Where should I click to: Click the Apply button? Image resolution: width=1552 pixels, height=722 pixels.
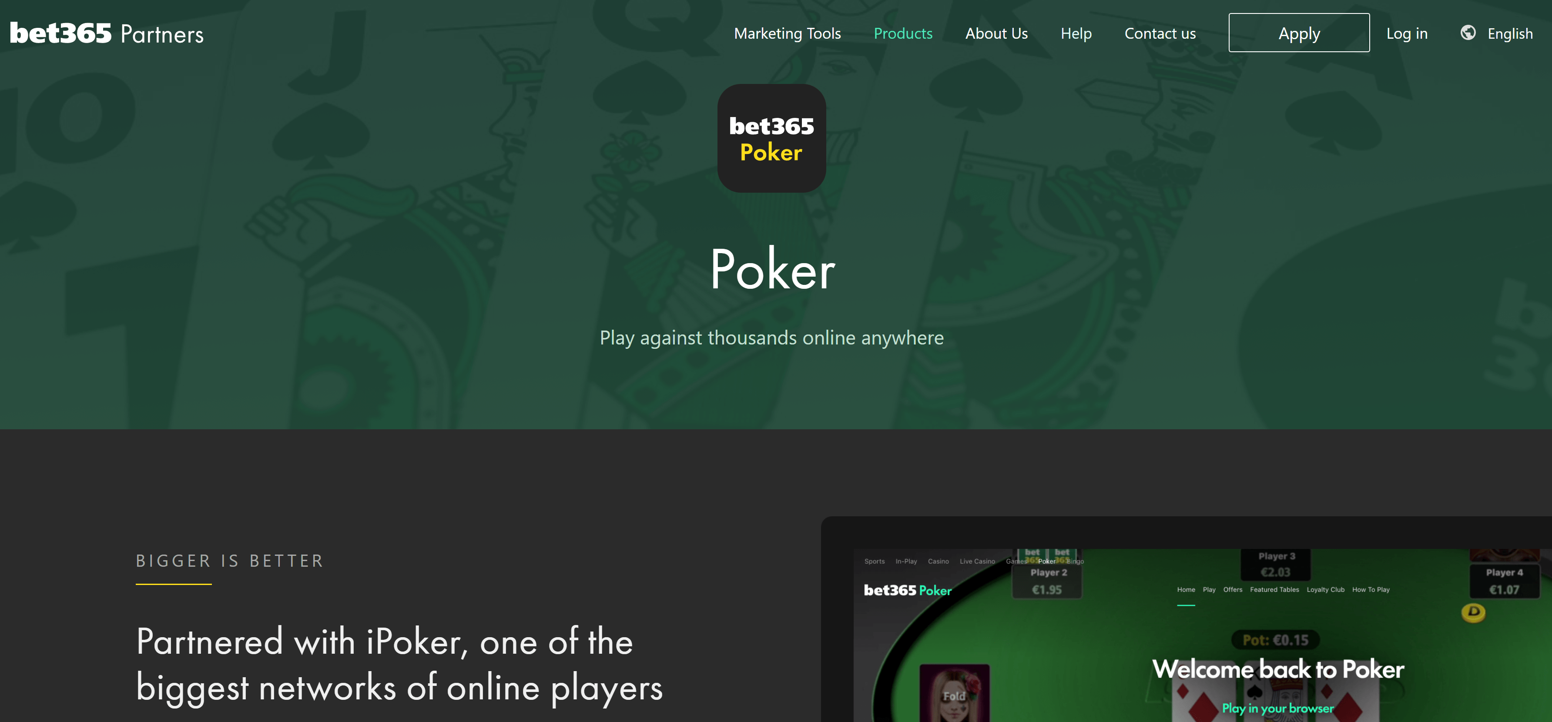tap(1298, 33)
